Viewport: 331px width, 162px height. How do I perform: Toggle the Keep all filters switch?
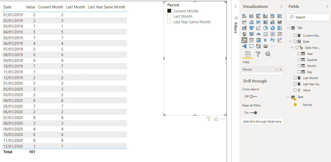253,113
